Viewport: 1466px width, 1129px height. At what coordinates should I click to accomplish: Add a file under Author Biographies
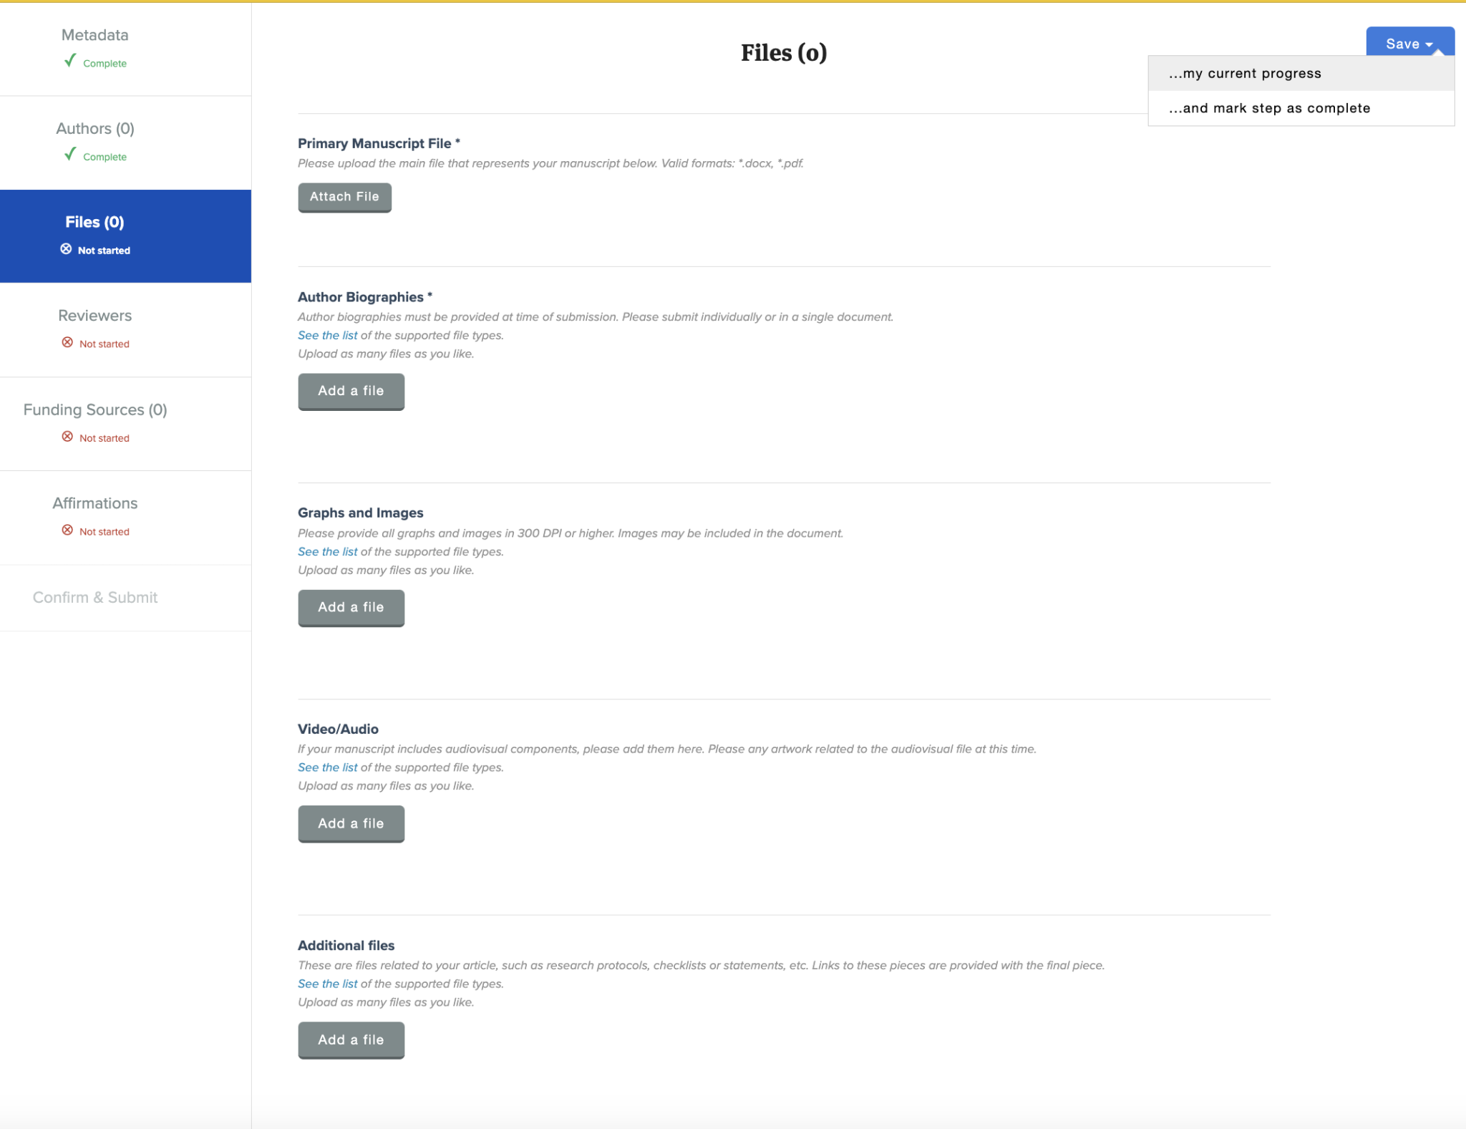[351, 391]
